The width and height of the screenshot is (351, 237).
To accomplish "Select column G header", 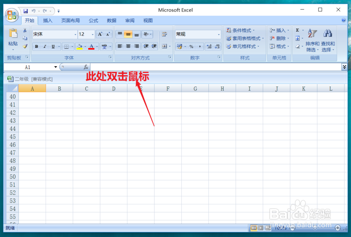I will [x=195, y=89].
